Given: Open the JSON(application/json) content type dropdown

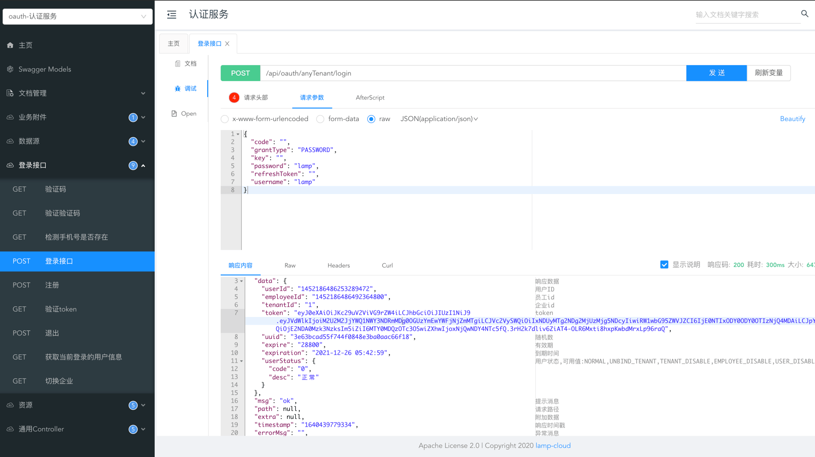Looking at the screenshot, I should pos(439,119).
